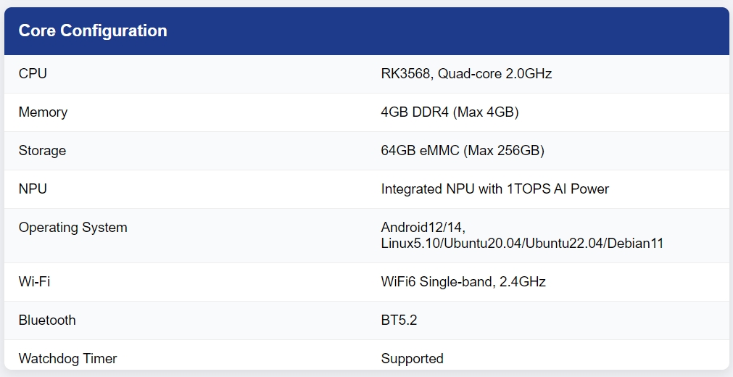Select the Storage row label

pyautogui.click(x=42, y=151)
